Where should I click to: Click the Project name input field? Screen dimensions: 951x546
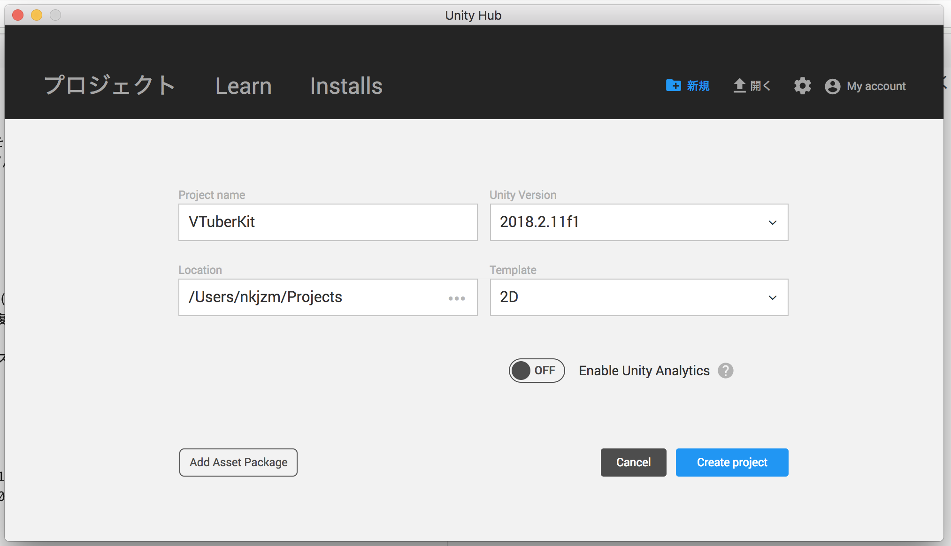(328, 222)
